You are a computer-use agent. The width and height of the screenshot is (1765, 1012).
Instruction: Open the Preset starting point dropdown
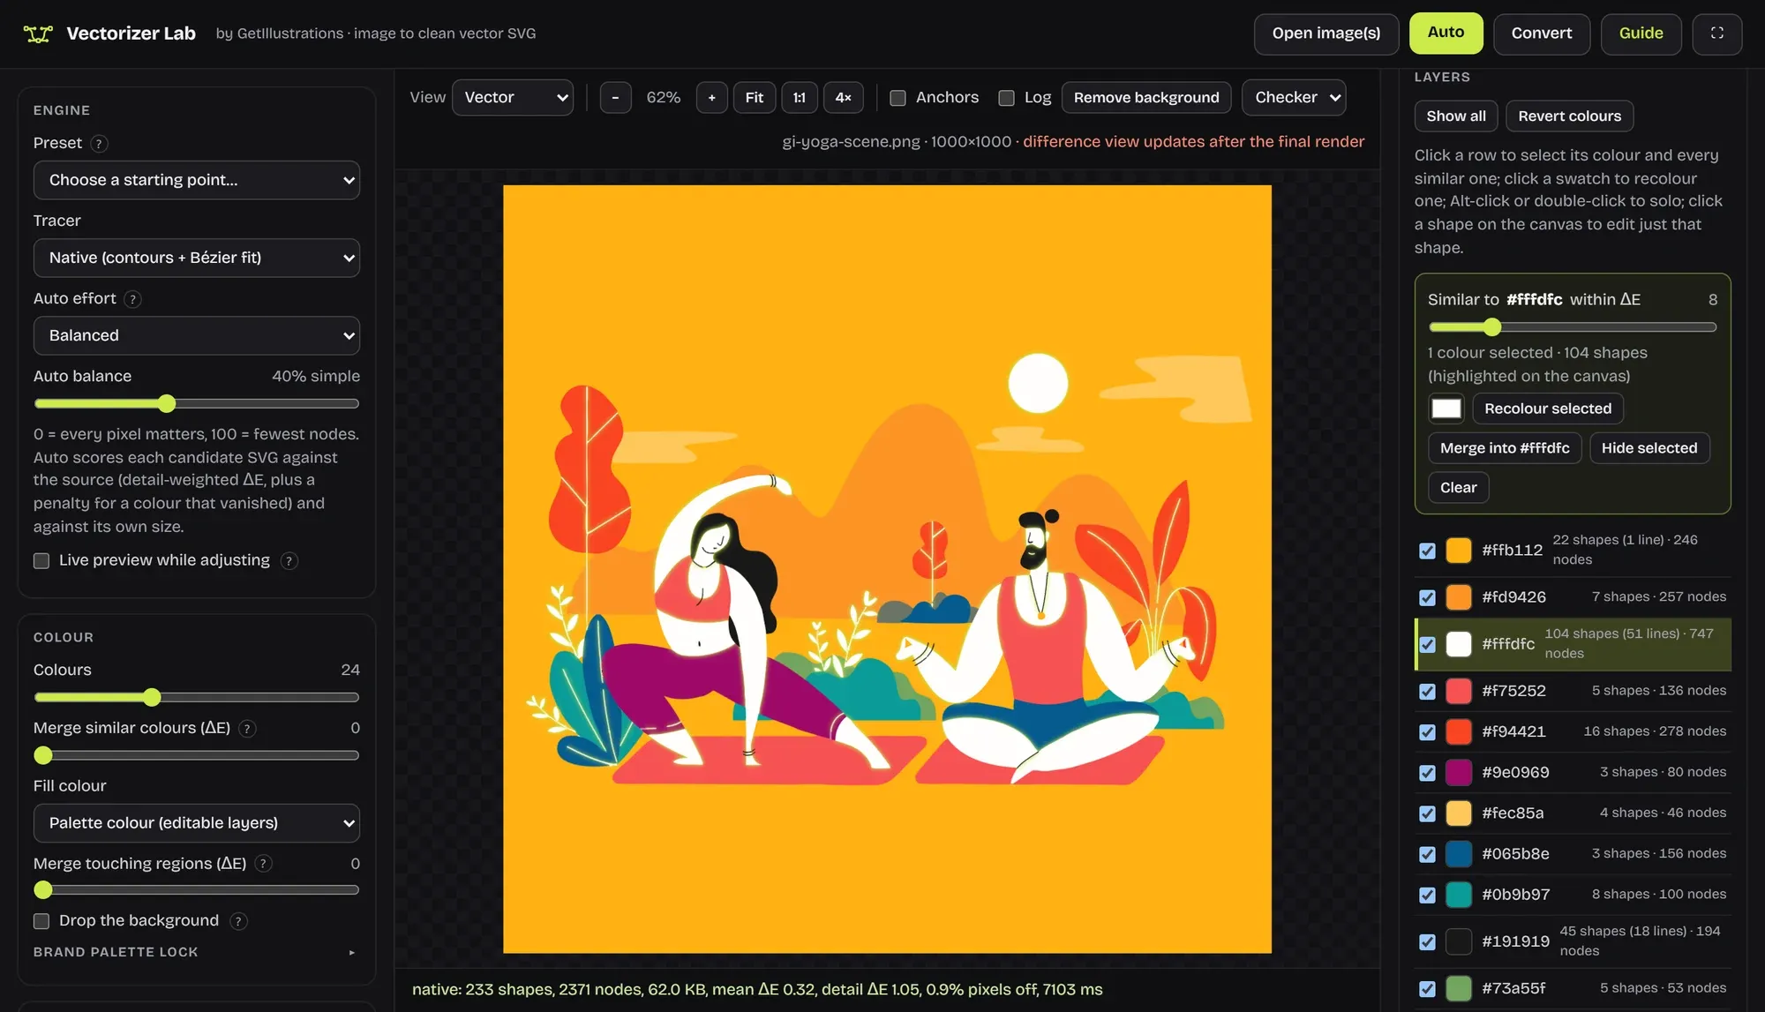[197, 180]
